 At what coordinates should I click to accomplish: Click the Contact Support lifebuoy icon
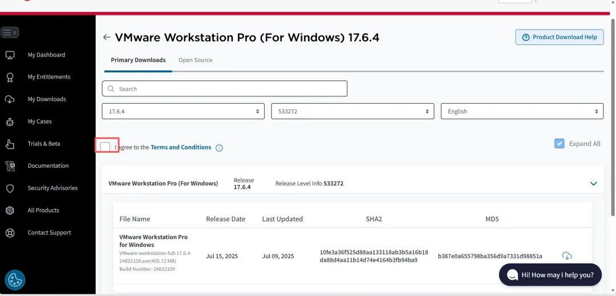(10, 233)
